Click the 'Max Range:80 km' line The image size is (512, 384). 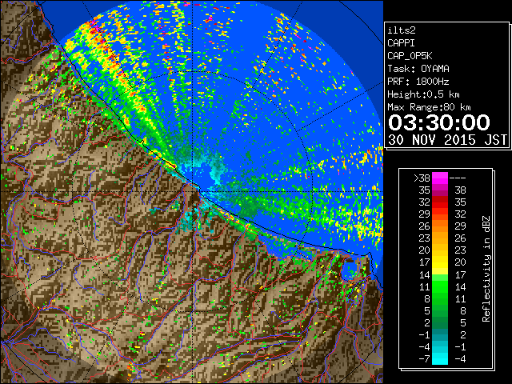429,107
